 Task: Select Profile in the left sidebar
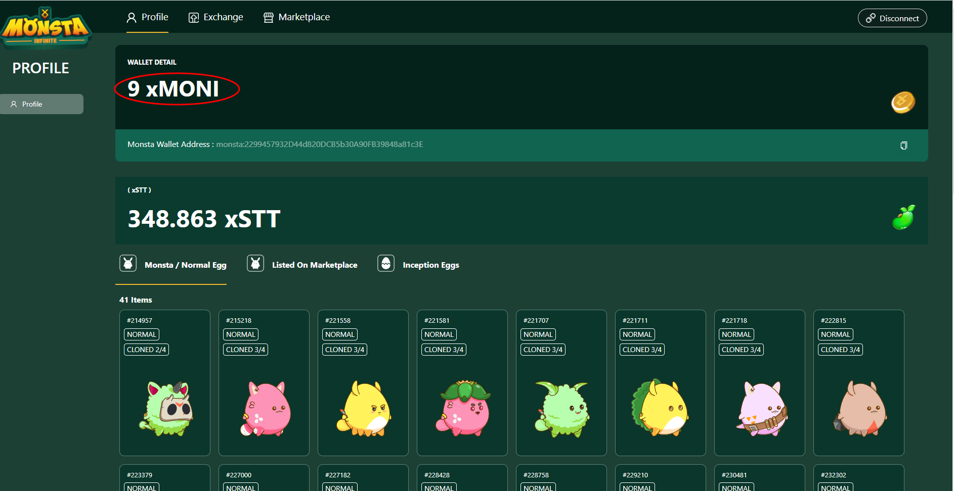click(41, 104)
